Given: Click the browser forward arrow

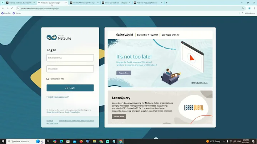Looking at the screenshot, I should [x=7, y=8].
